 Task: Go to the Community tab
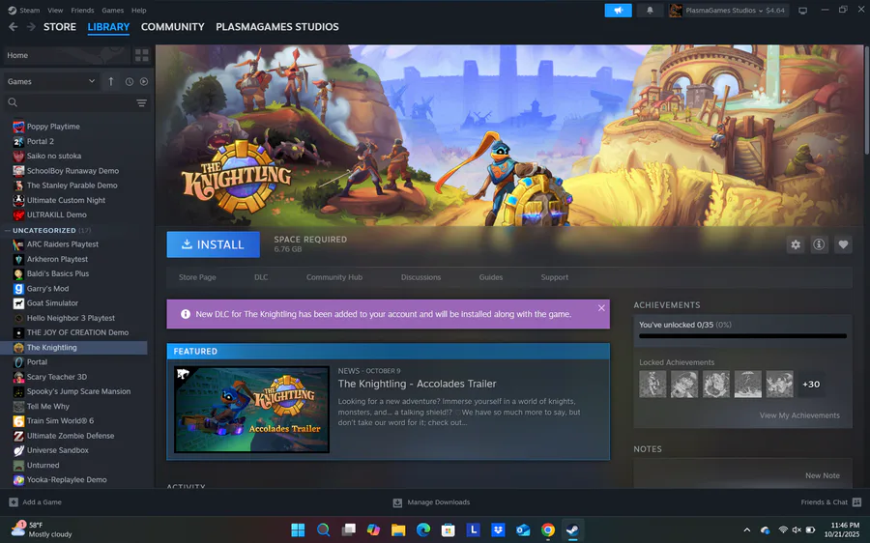(x=173, y=27)
